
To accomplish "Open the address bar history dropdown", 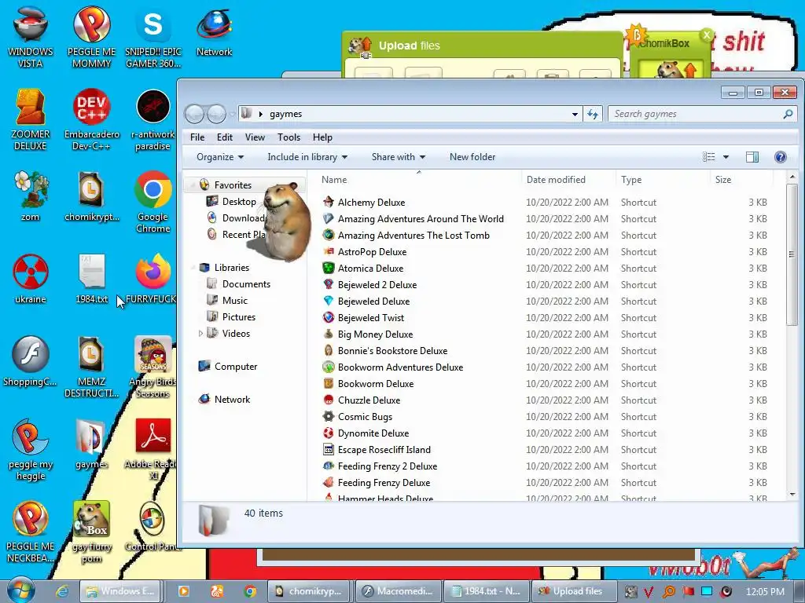I will tap(575, 114).
